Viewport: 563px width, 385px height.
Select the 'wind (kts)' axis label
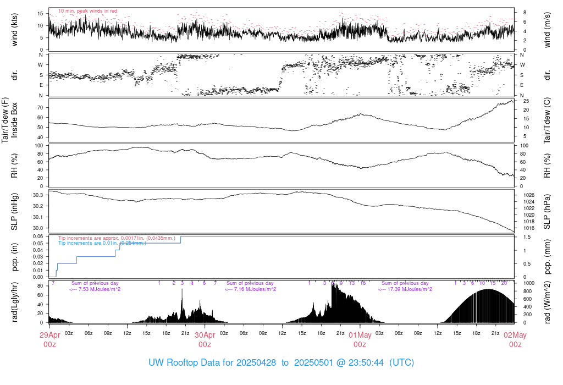coord(14,30)
